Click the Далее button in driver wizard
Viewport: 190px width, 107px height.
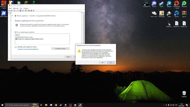(x=68, y=57)
